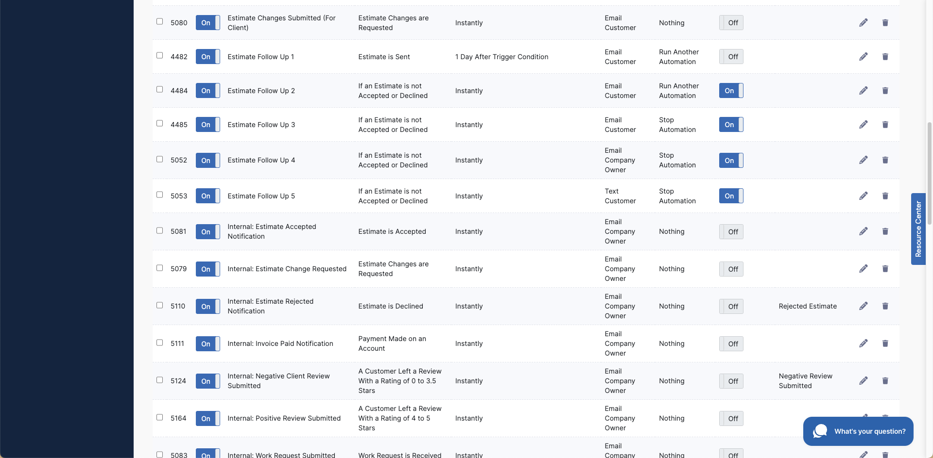The width and height of the screenshot is (933, 458).
Task: Click the Text Customer action in row 5053
Action: (620, 196)
